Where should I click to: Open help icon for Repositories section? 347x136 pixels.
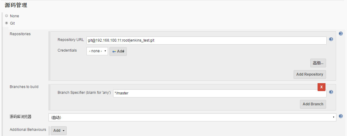pos(341,34)
